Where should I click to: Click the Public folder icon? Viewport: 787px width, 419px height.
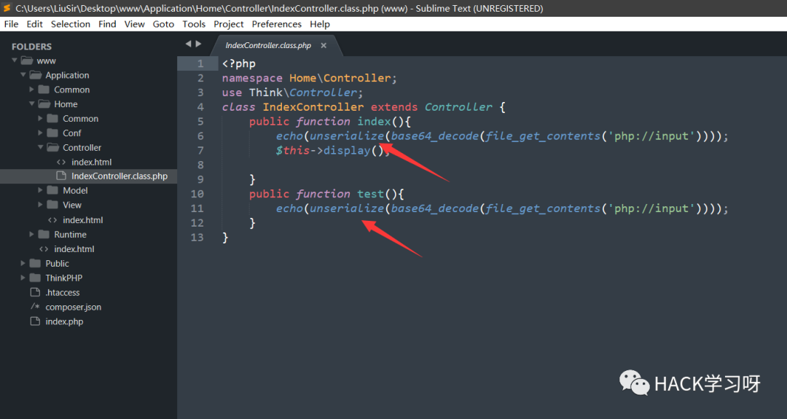point(35,264)
